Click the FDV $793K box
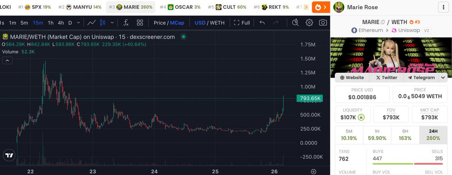452x175 pixels. click(391, 114)
